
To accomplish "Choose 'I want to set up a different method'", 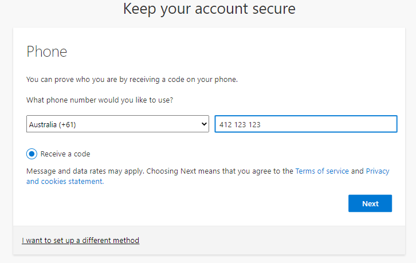I will (80, 240).
